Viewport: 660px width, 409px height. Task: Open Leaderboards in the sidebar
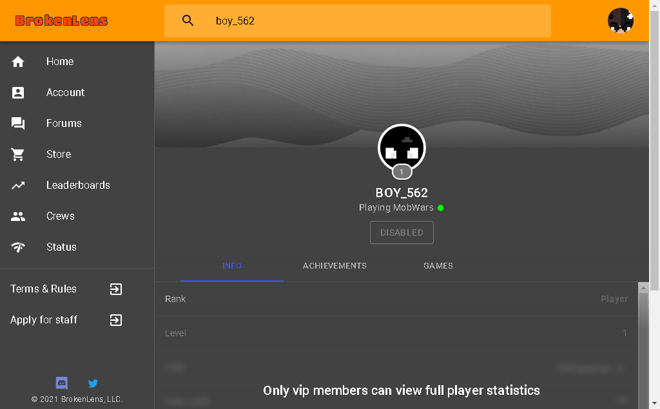pos(77,185)
